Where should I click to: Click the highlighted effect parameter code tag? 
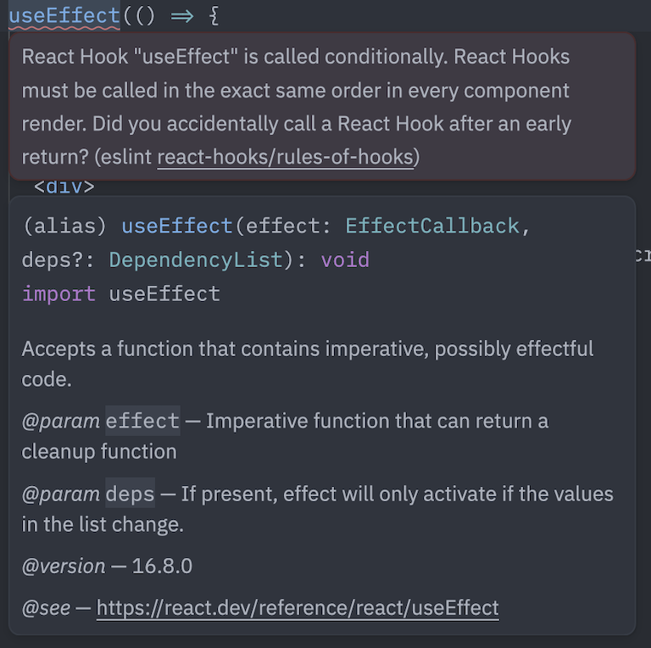coord(142,421)
